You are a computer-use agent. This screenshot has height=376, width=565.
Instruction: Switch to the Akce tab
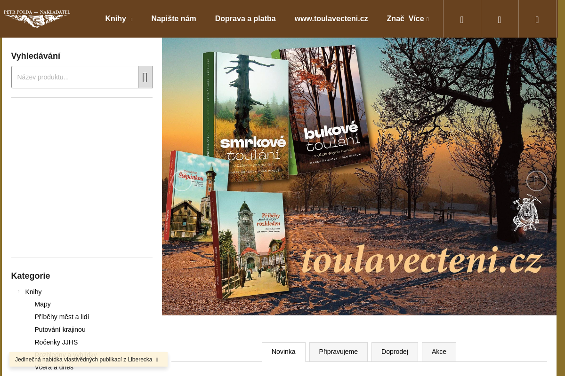[x=439, y=352]
